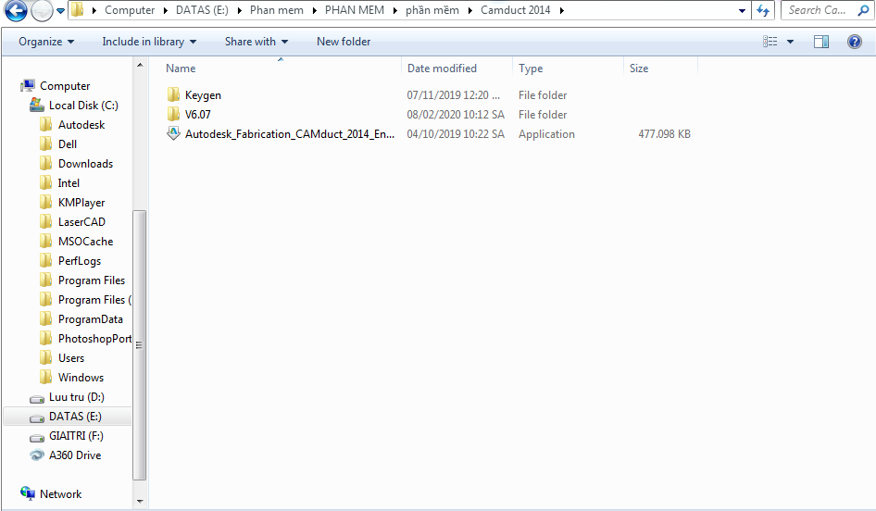
Task: Open the Intel folder in the tree
Action: (x=69, y=183)
